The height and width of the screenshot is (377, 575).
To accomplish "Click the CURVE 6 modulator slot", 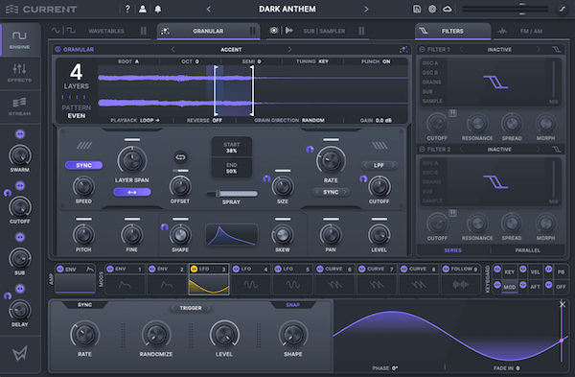I will tap(334, 279).
